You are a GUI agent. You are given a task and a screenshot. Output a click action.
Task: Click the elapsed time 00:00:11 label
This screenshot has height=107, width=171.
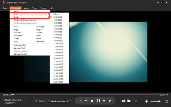click(x=7, y=95)
